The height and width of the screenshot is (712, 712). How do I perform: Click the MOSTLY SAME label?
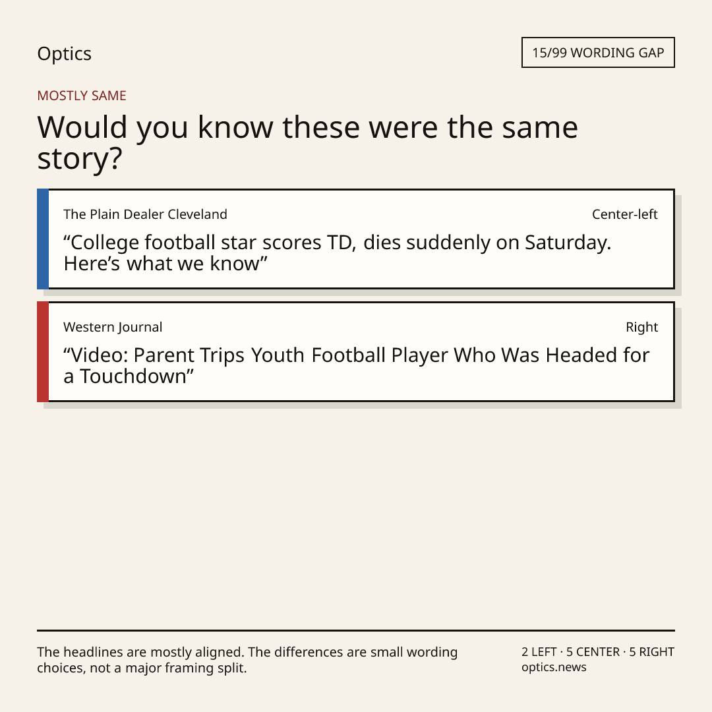tap(82, 96)
